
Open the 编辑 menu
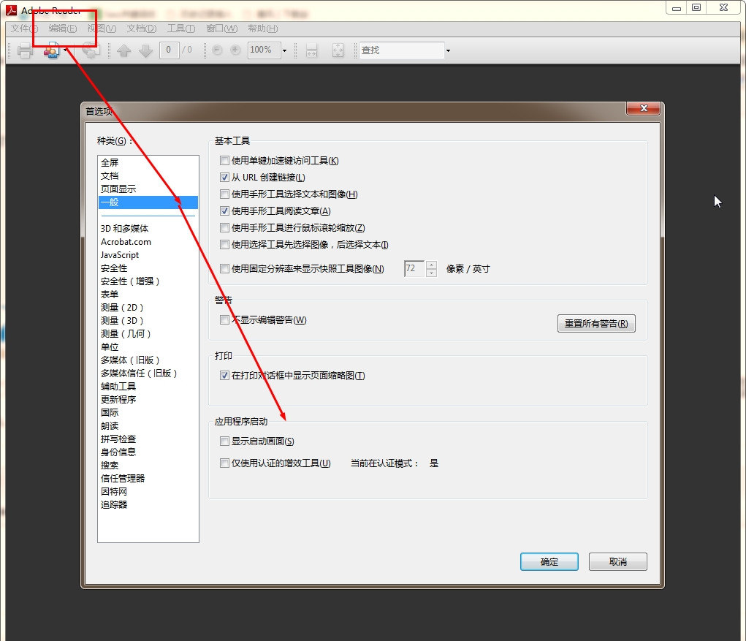[x=62, y=29]
